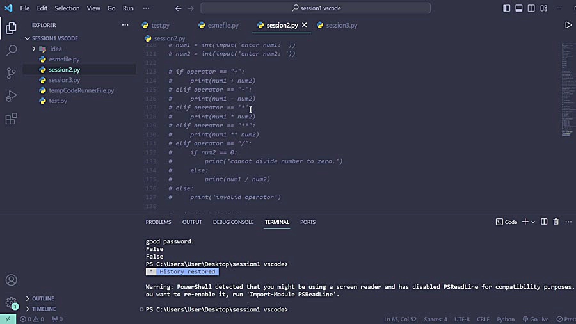Open the Manage gear icon

point(11,303)
